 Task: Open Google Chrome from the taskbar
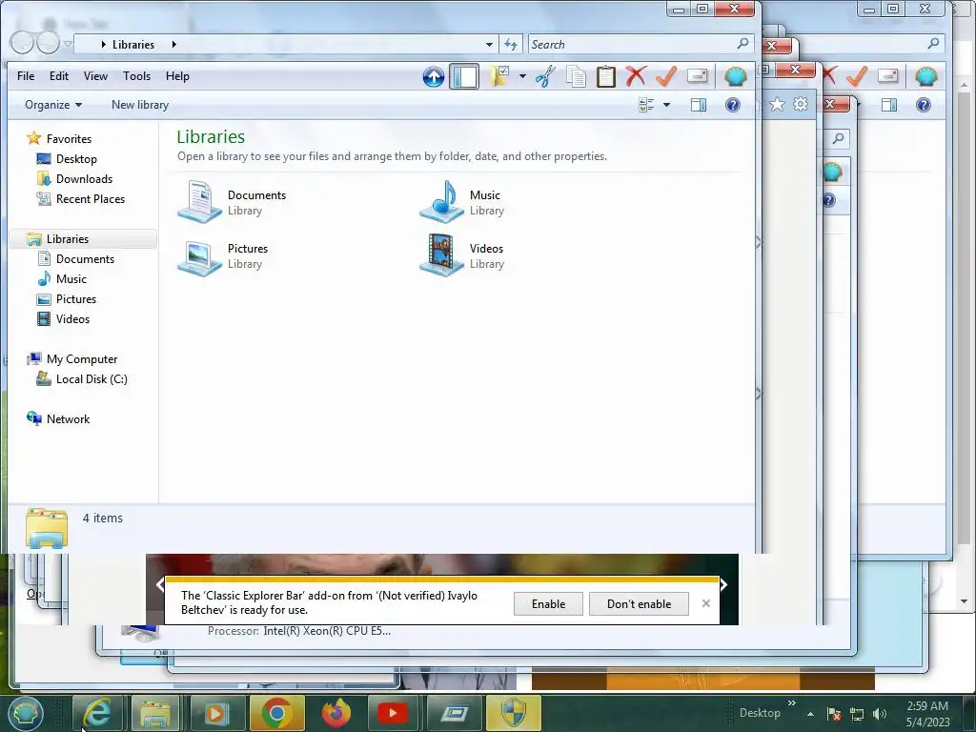(276, 713)
